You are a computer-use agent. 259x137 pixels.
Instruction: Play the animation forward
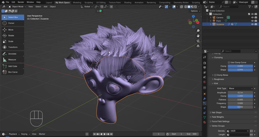[105, 134]
